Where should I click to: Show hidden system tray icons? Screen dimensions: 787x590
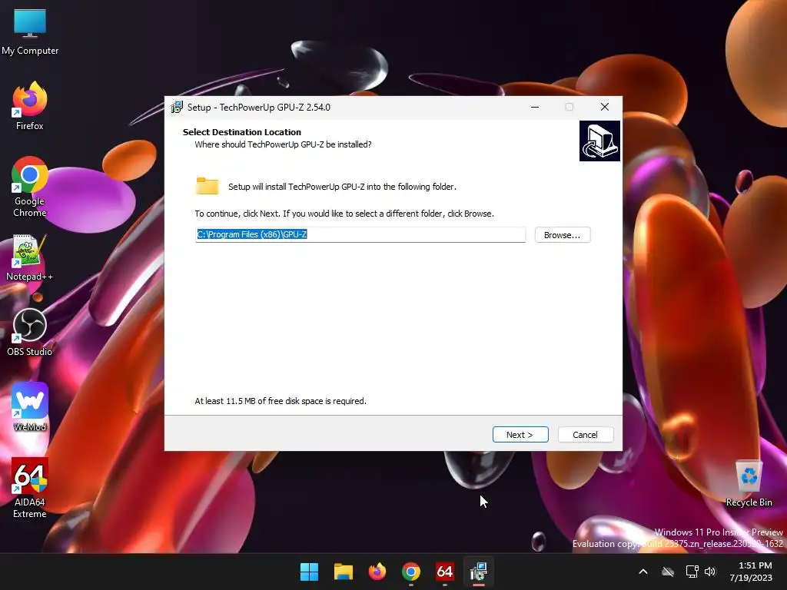[x=643, y=572]
